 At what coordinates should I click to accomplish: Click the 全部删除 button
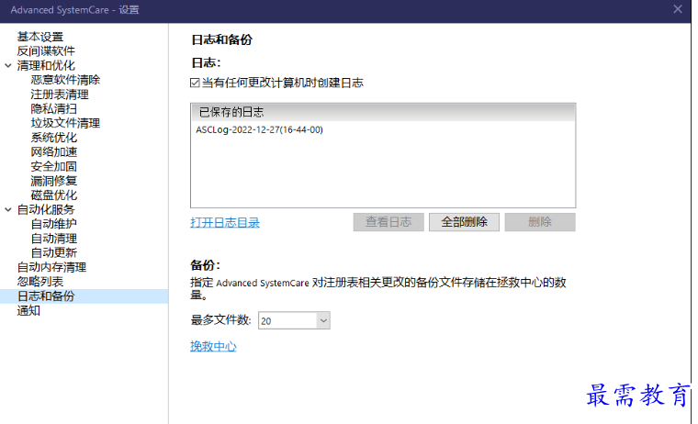click(464, 222)
